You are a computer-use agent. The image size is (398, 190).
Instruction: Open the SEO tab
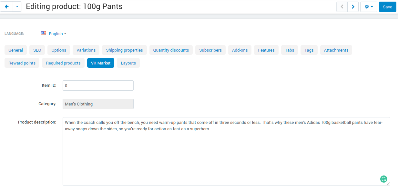click(x=37, y=50)
